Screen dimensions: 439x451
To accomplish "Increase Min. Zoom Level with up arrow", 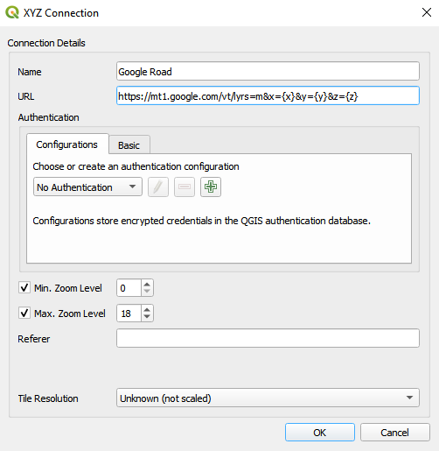I will (147, 285).
